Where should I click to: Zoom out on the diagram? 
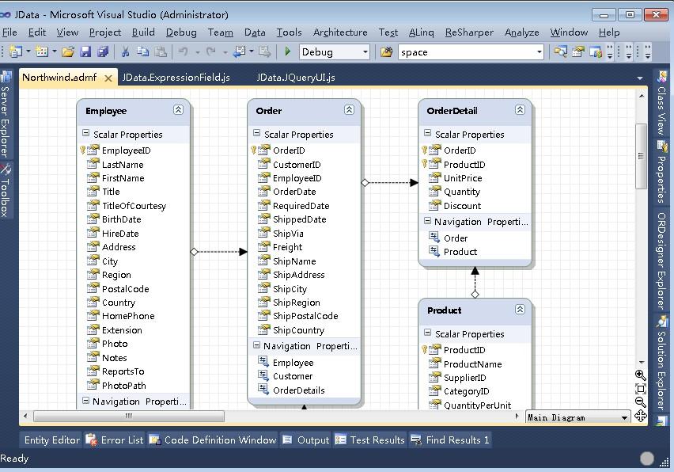[641, 402]
